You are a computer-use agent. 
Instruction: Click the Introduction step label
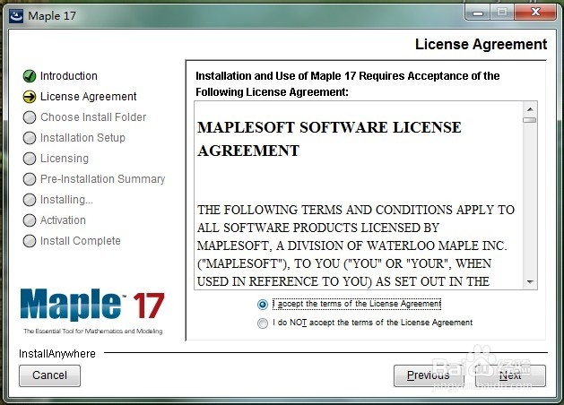coord(69,76)
